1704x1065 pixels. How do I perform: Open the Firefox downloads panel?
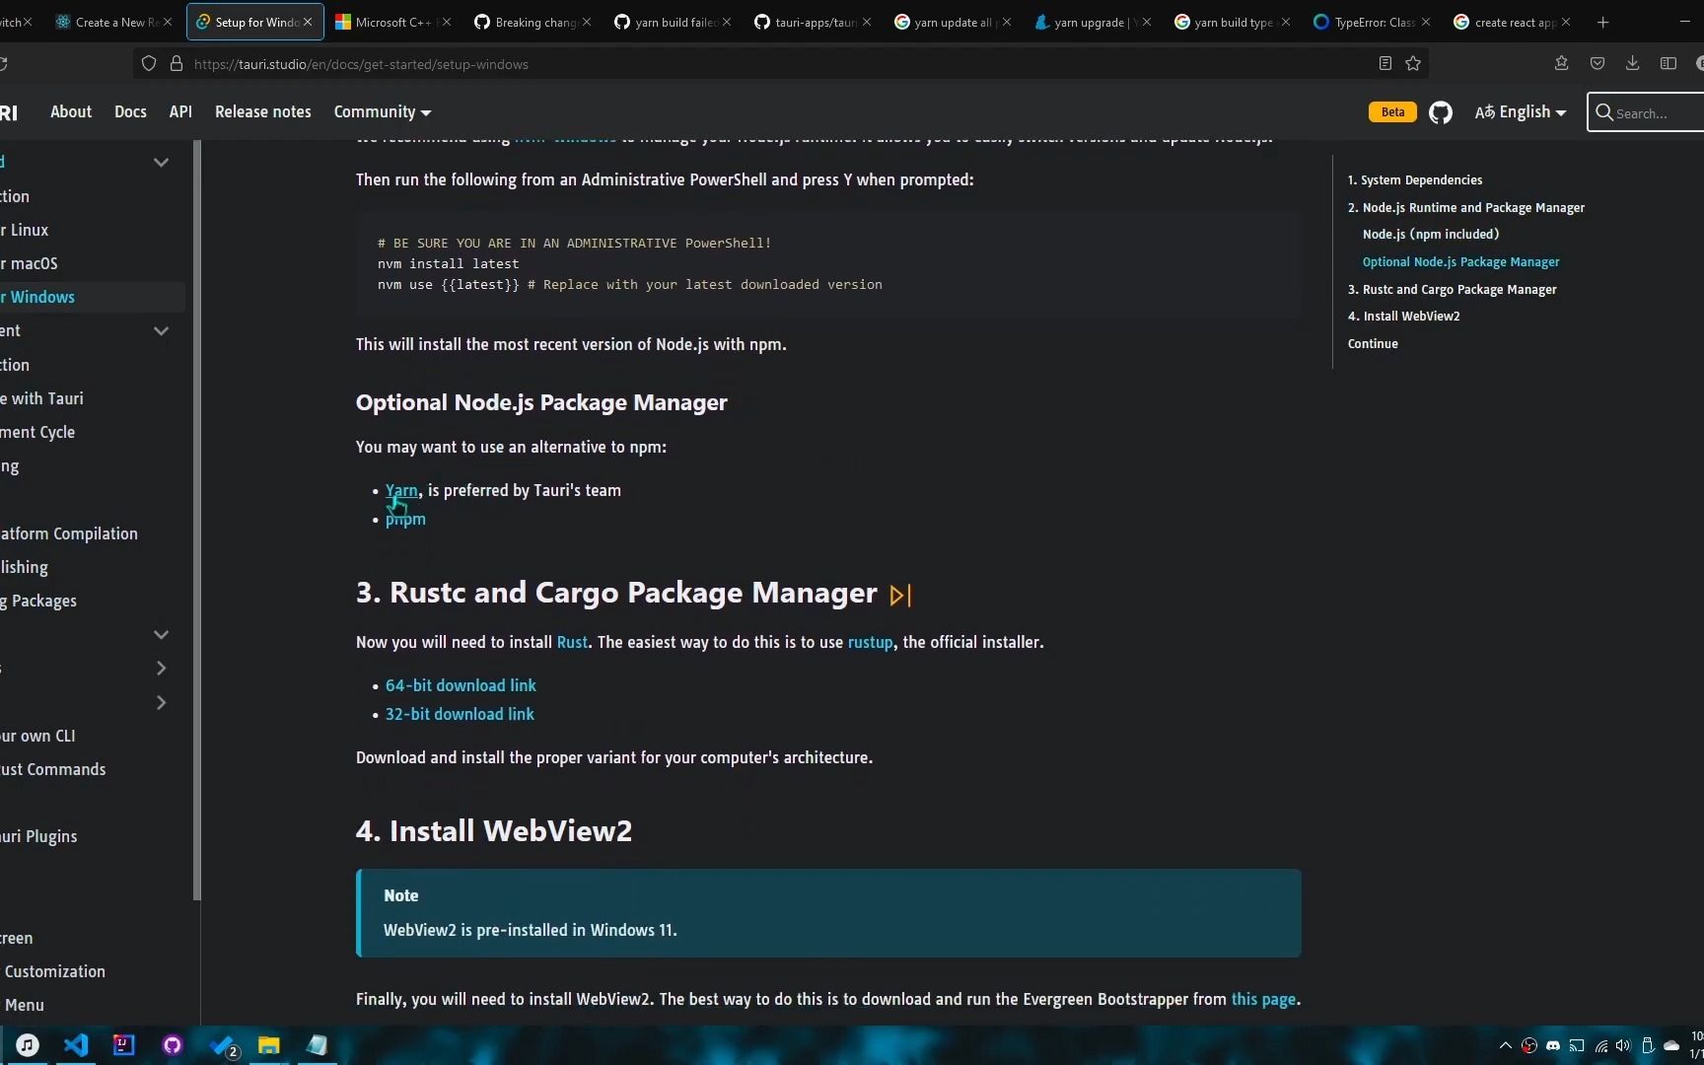[x=1633, y=64]
